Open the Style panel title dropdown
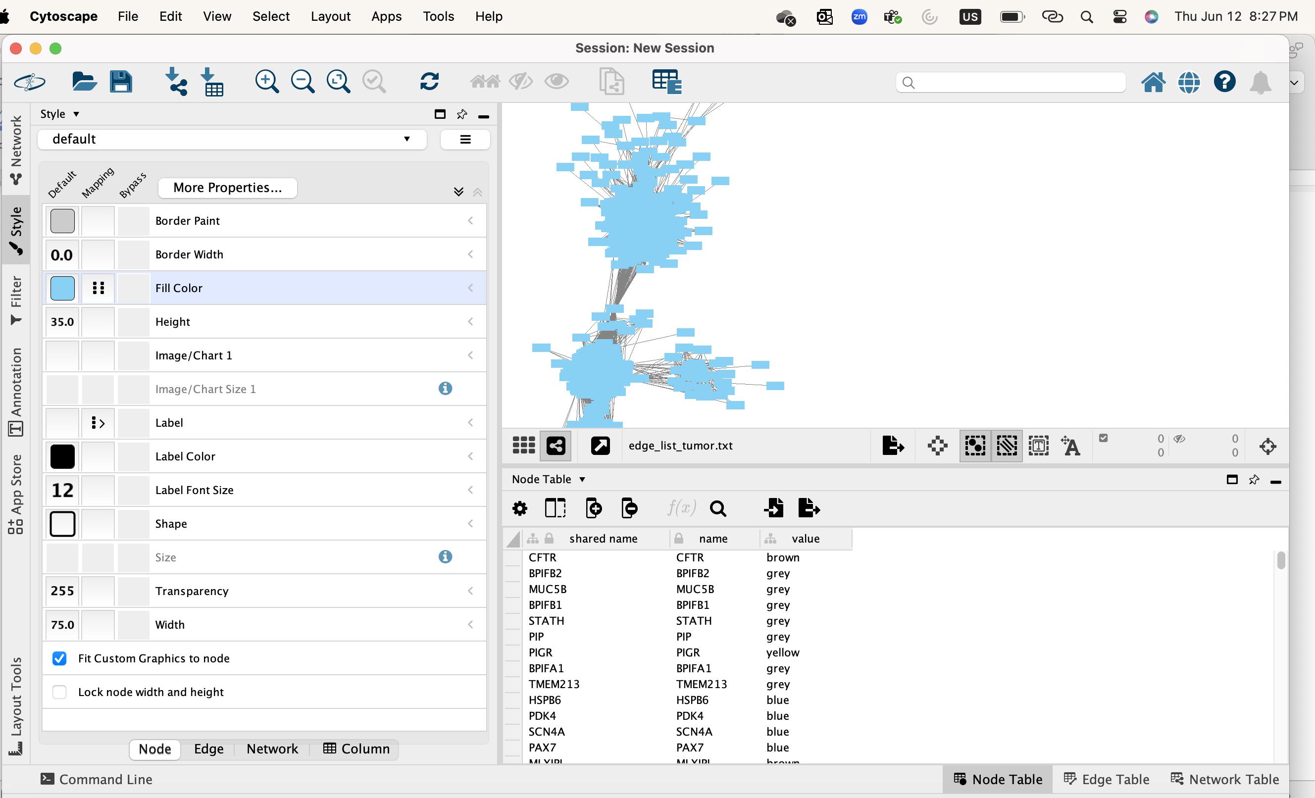 (x=60, y=114)
